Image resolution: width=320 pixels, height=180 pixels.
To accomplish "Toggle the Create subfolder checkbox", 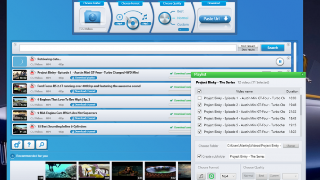I will click(x=199, y=156).
